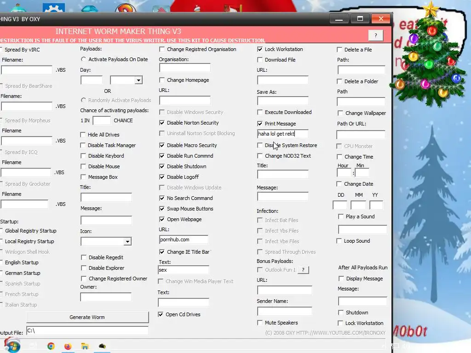The image size is (471, 353).
Task: Click the worm maker taskbar icon
Action: click(102, 346)
